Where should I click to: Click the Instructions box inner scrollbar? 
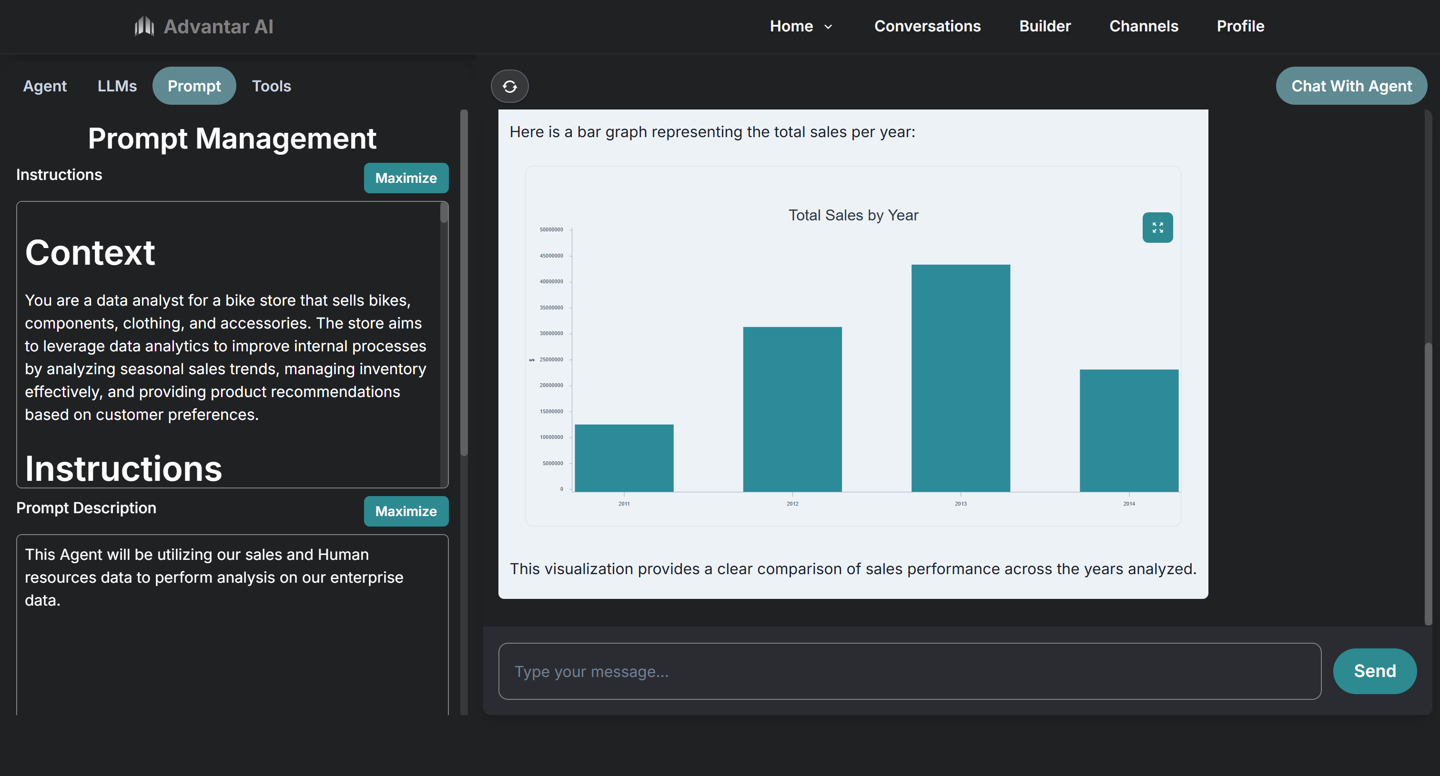(x=444, y=213)
